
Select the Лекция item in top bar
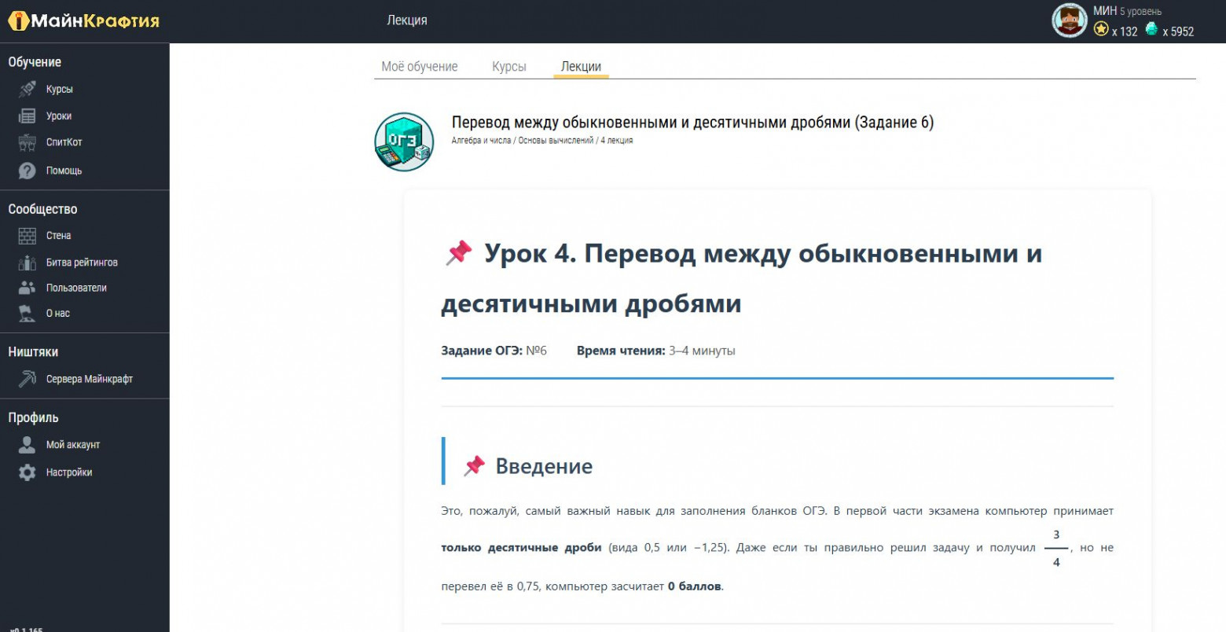406,20
